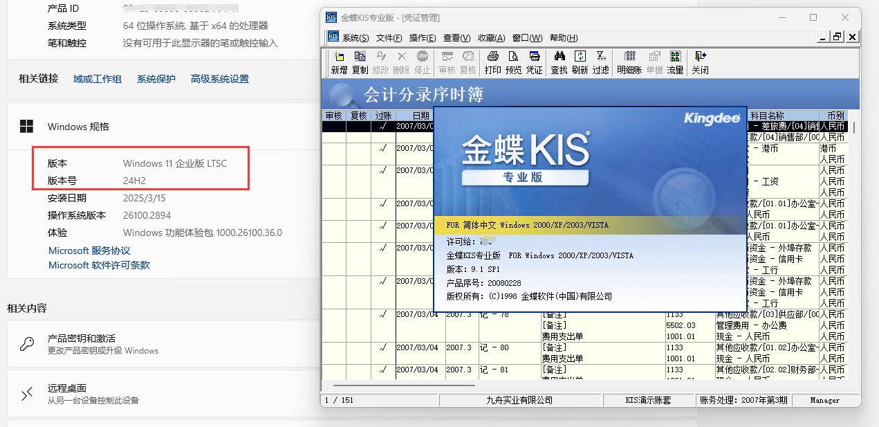This screenshot has height=427, width=879.
Task: Open the 过滤 (Filter) tool
Action: pos(601,62)
